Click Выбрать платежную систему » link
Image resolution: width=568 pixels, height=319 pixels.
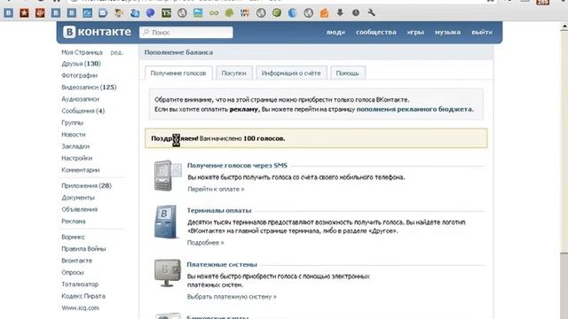pos(232,297)
